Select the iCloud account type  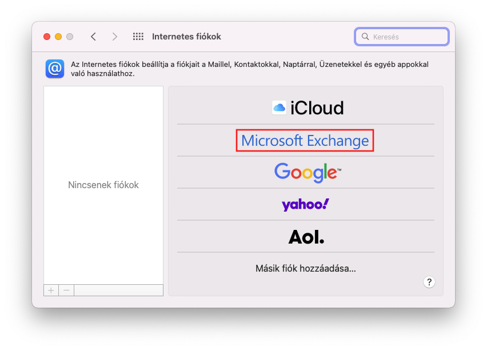click(x=308, y=108)
